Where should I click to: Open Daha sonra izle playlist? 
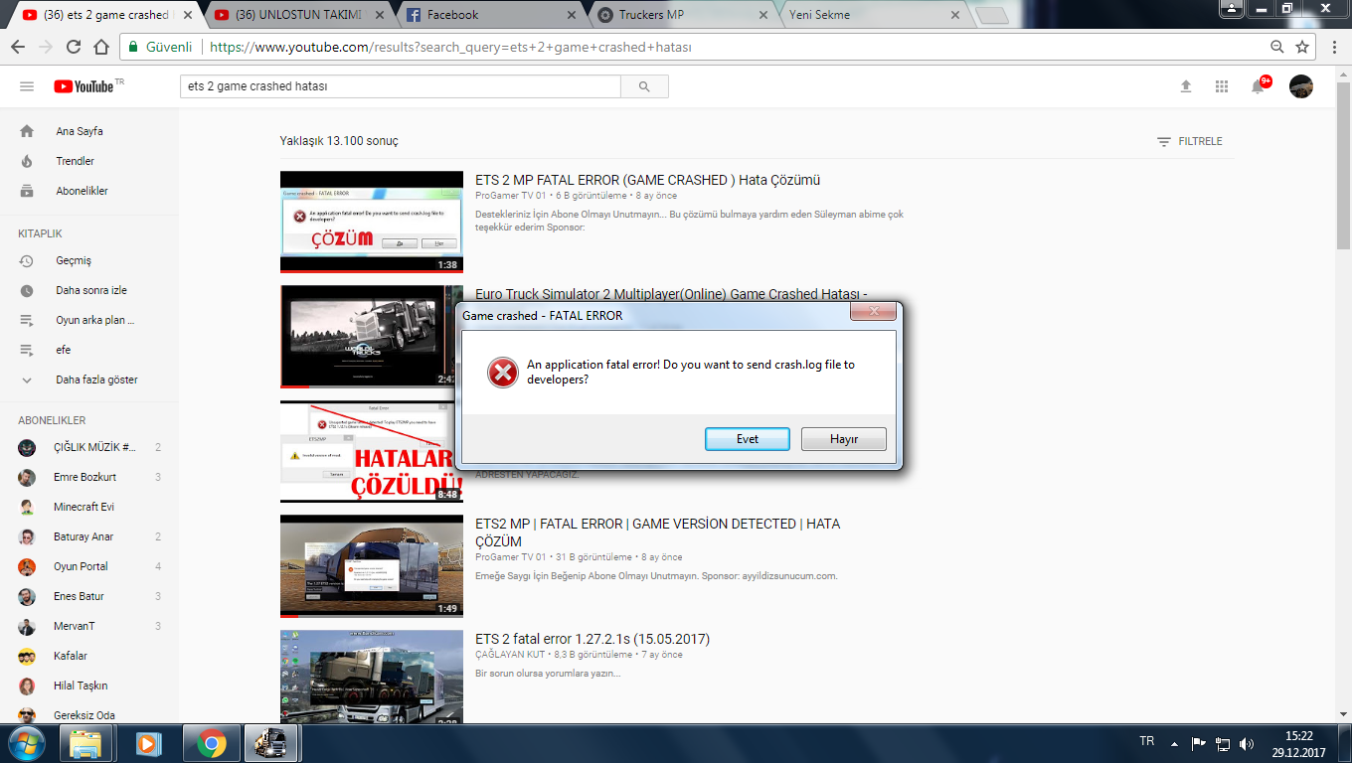point(89,290)
